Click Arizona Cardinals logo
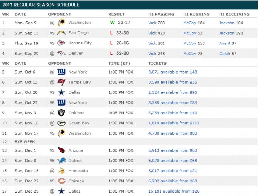258x196 pixels. pyautogui.click(x=61, y=150)
